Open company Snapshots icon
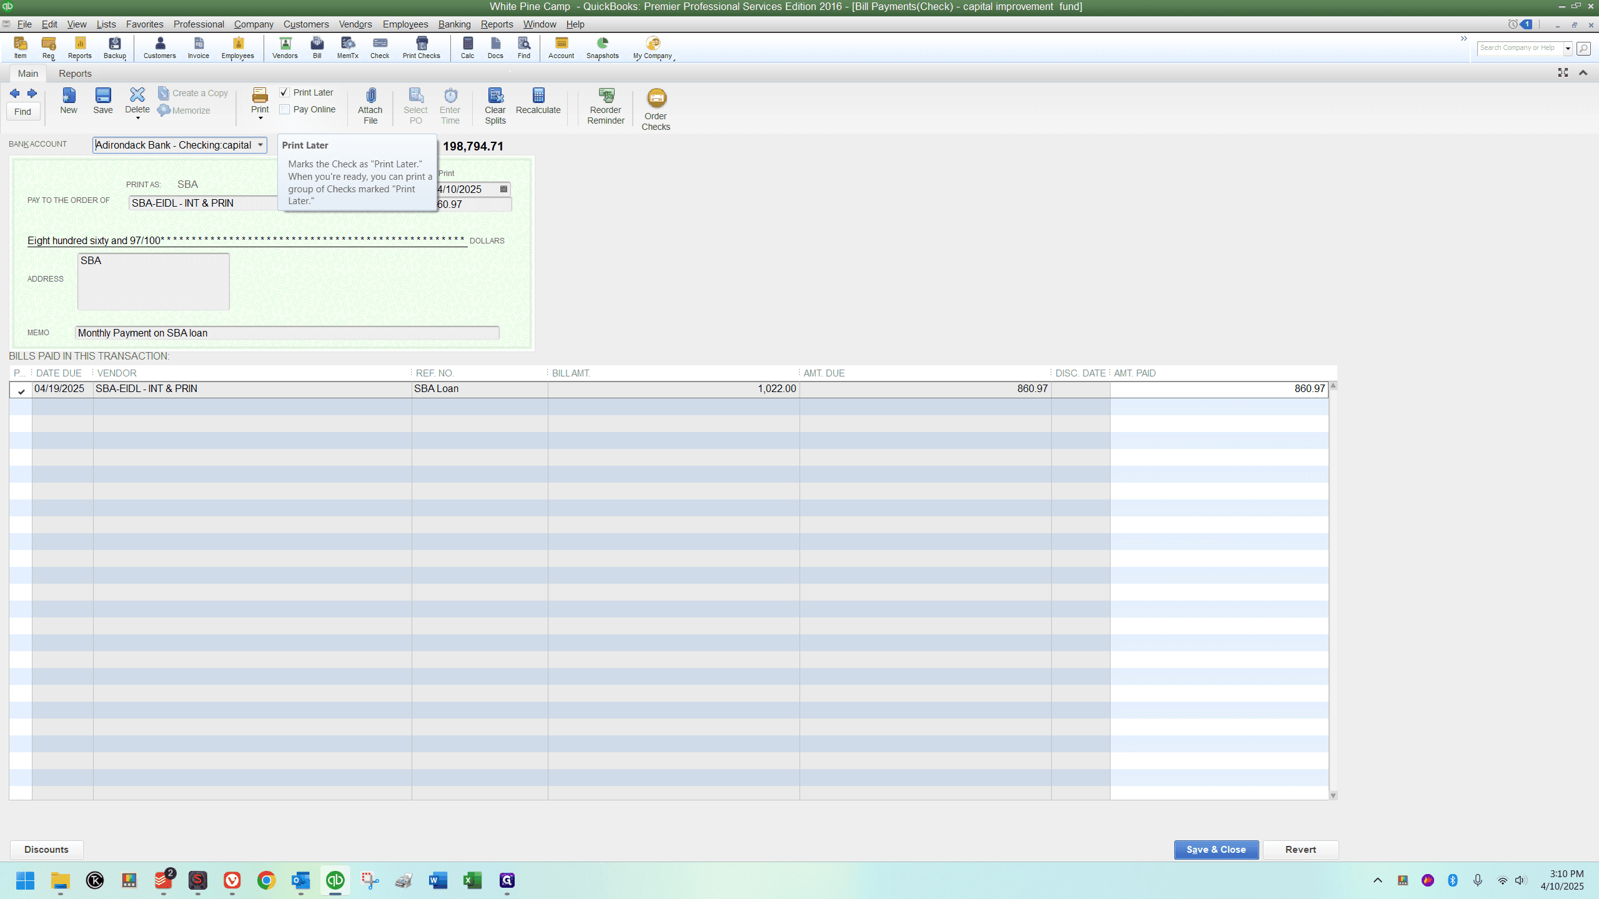 [x=603, y=47]
